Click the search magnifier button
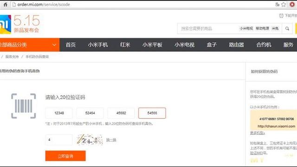297x167 pixels. click(287, 29)
